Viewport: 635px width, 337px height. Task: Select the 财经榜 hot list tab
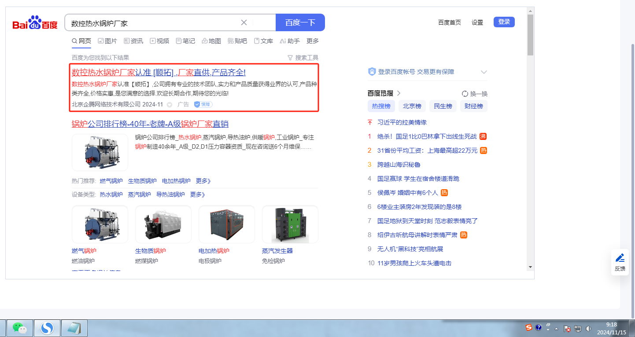(474, 106)
